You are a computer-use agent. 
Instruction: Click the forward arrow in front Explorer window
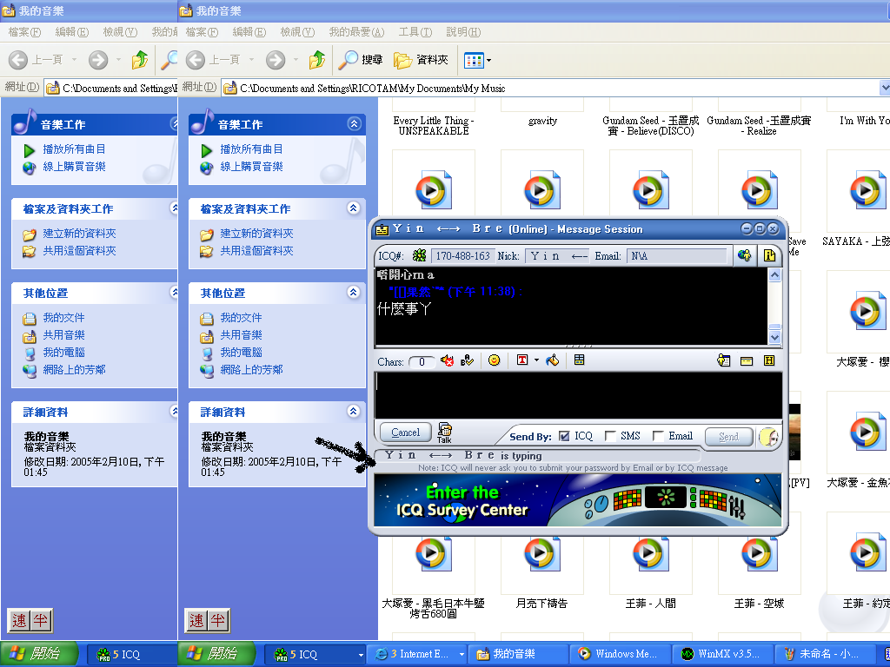tap(276, 60)
